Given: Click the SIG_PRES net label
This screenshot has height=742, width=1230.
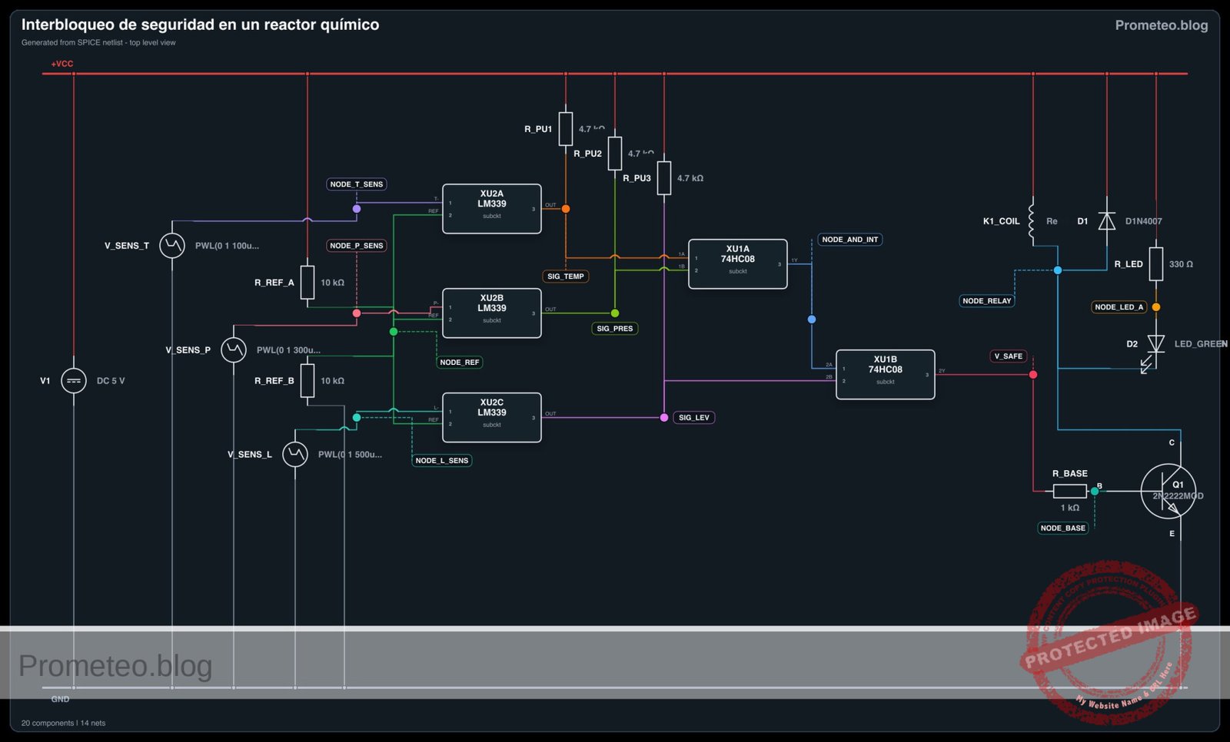Looking at the screenshot, I should pos(615,329).
